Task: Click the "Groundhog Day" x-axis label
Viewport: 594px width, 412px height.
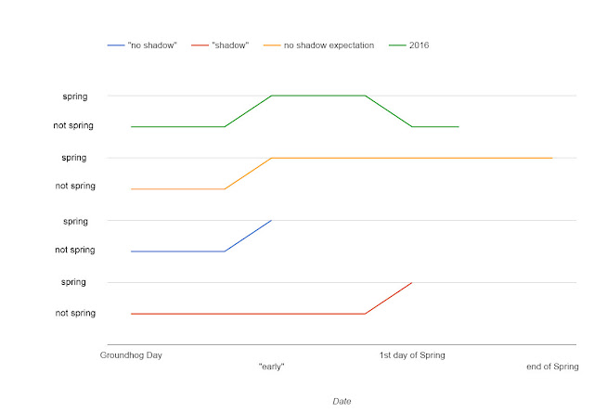Action: tap(132, 354)
